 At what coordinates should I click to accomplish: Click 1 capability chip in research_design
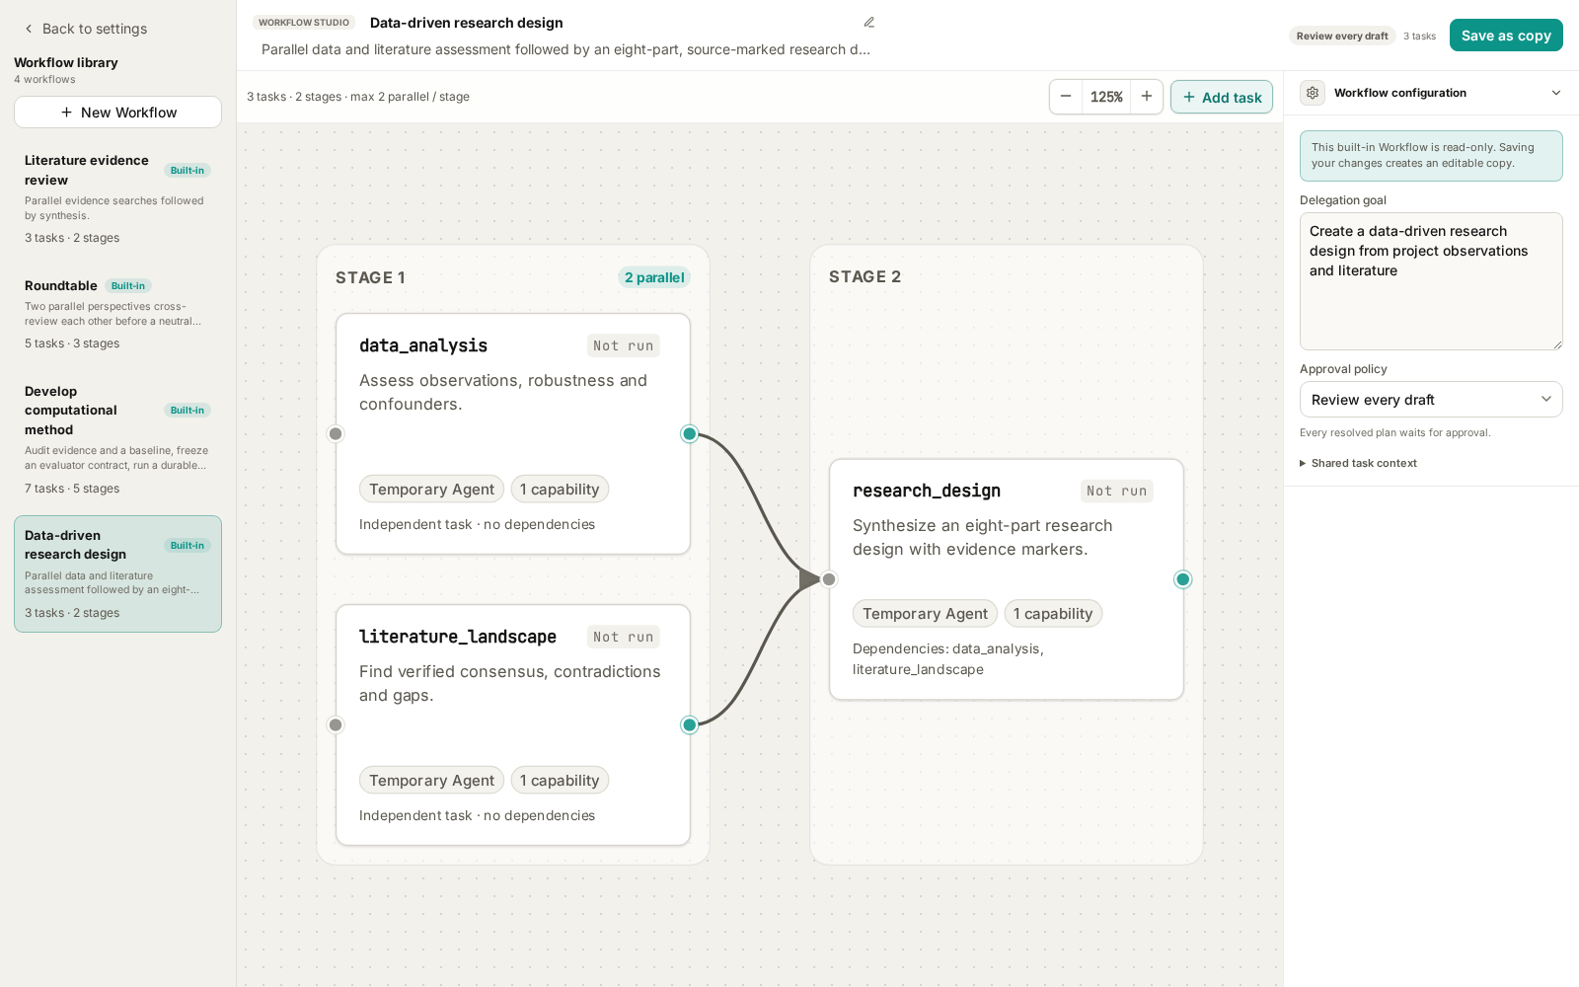pos(1053,614)
